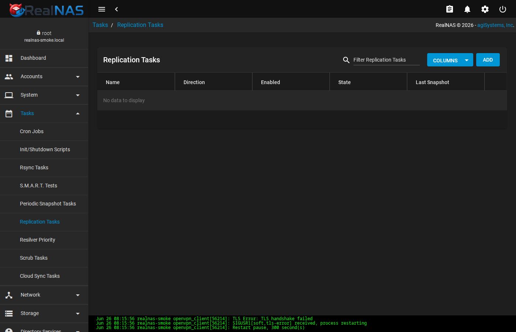Screen dimensions: 516x332
Task: Select Replication Tasks in sidebar
Action: click(x=44, y=222)
